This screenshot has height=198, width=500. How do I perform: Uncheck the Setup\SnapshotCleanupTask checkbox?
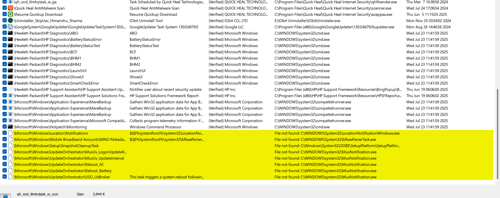point(4,145)
